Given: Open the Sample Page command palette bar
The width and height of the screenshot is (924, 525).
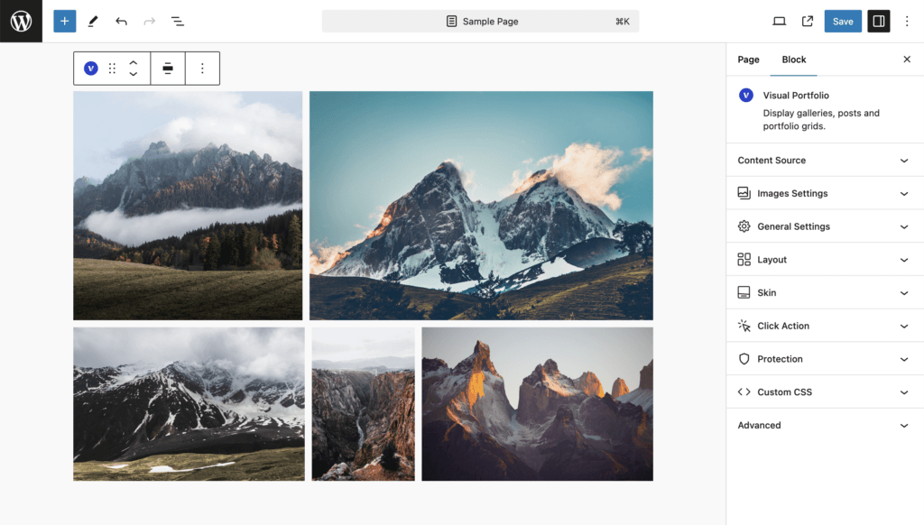Looking at the screenshot, I should click(x=480, y=22).
